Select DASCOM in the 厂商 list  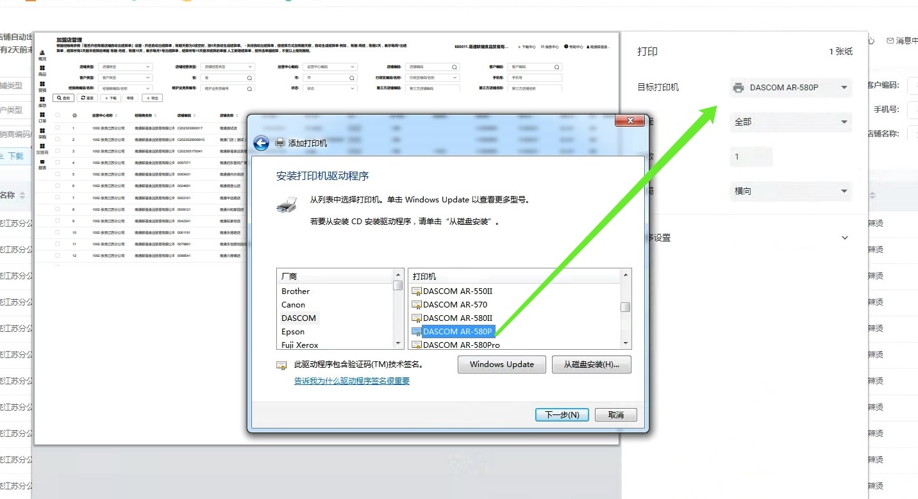(299, 318)
